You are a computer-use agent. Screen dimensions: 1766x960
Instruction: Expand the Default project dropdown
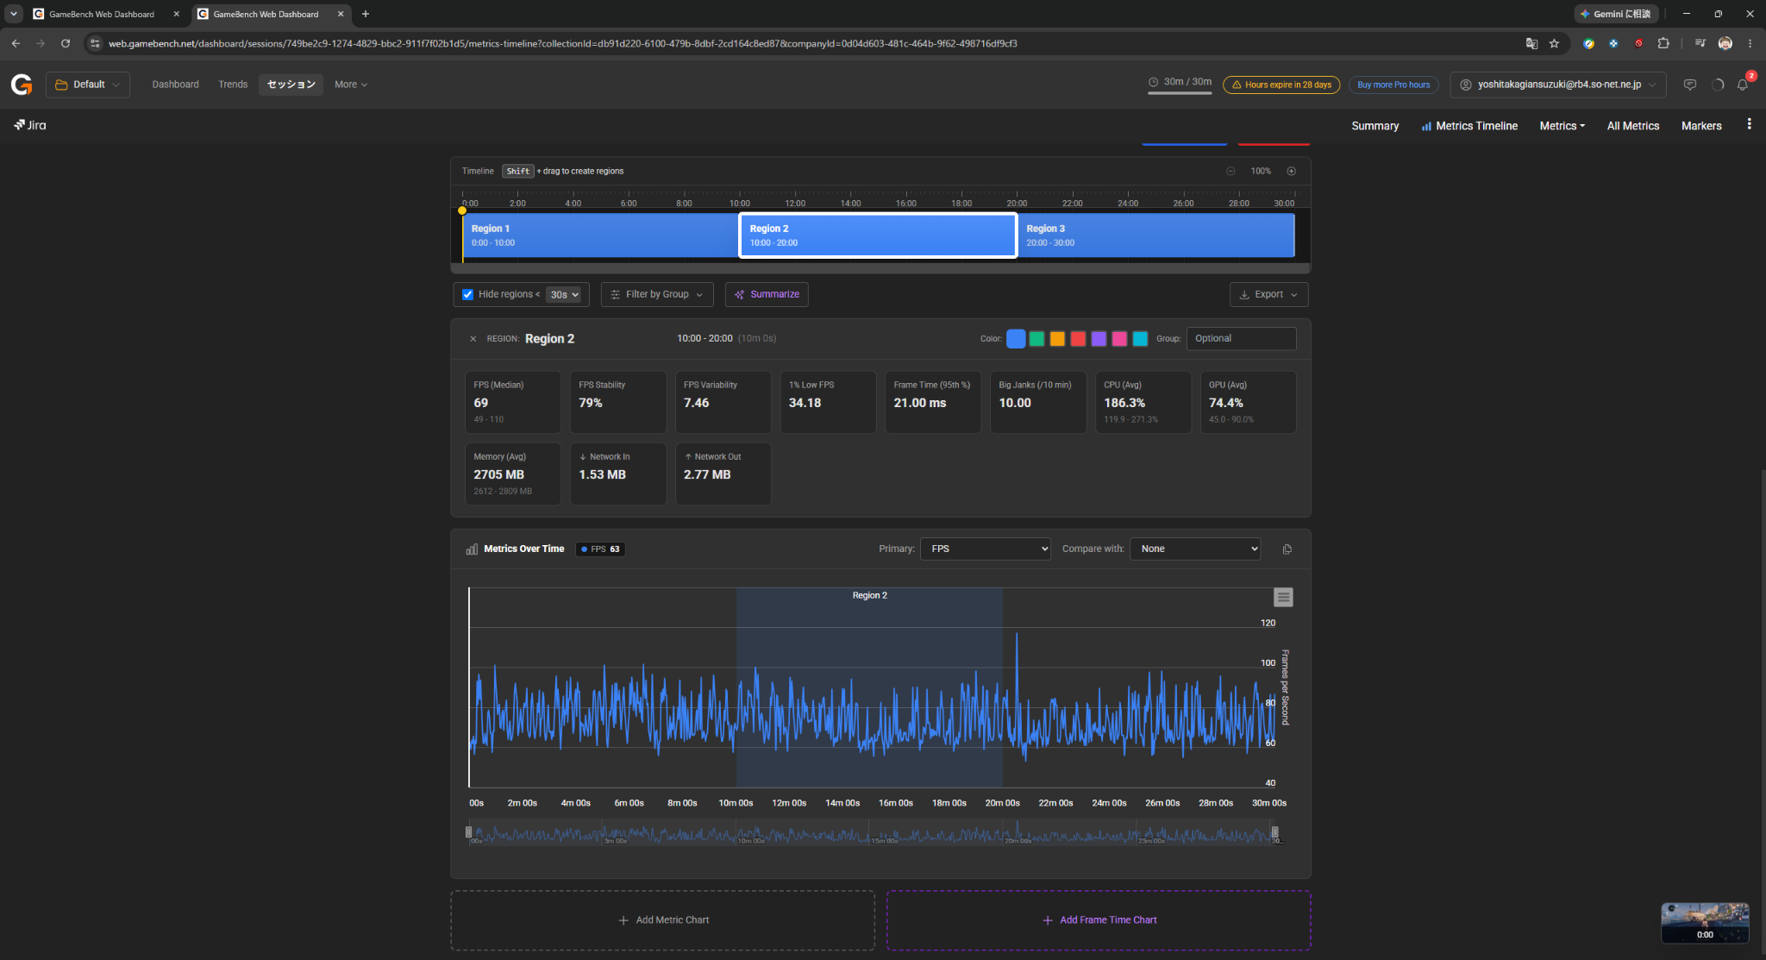tap(88, 85)
